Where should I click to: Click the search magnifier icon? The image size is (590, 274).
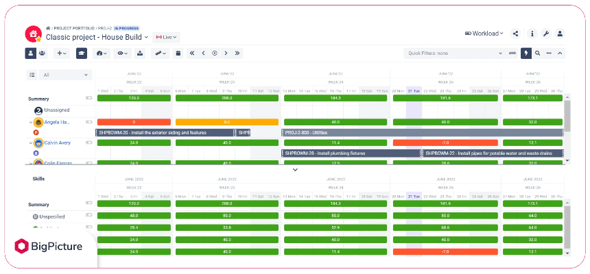(537, 53)
